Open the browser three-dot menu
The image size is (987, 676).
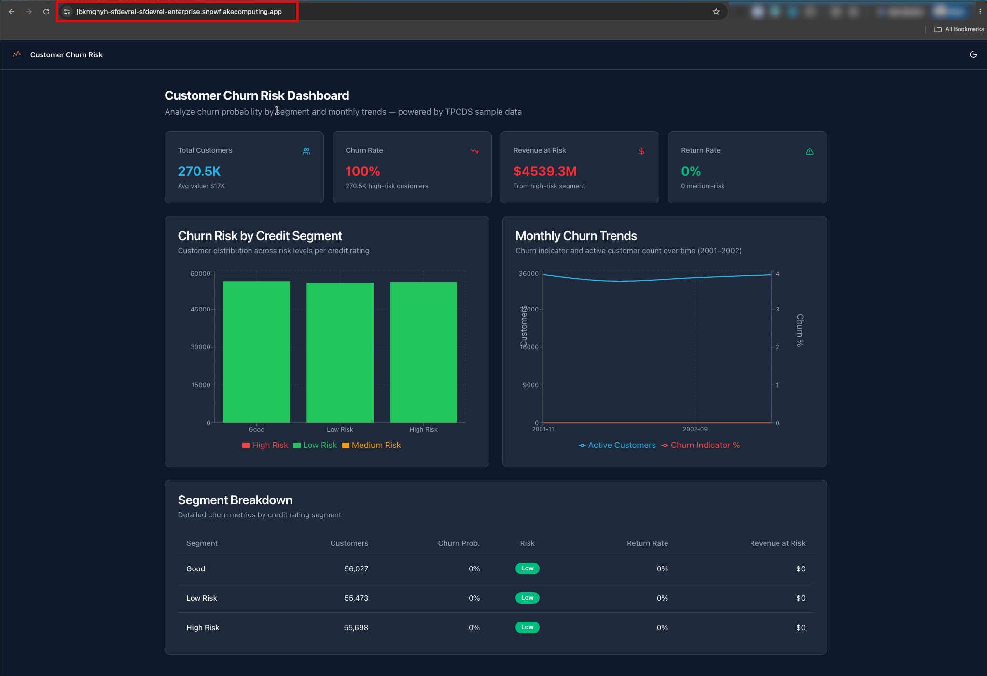coord(980,12)
